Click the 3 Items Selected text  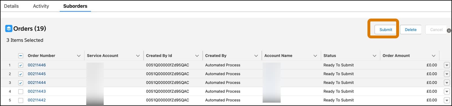pyautogui.click(x=25, y=40)
